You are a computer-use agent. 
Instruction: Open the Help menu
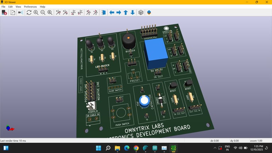click(x=42, y=7)
